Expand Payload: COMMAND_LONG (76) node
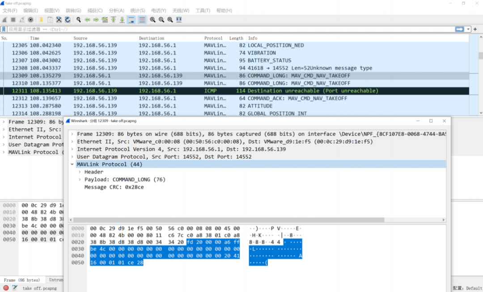This screenshot has height=292, width=483. tap(80, 180)
